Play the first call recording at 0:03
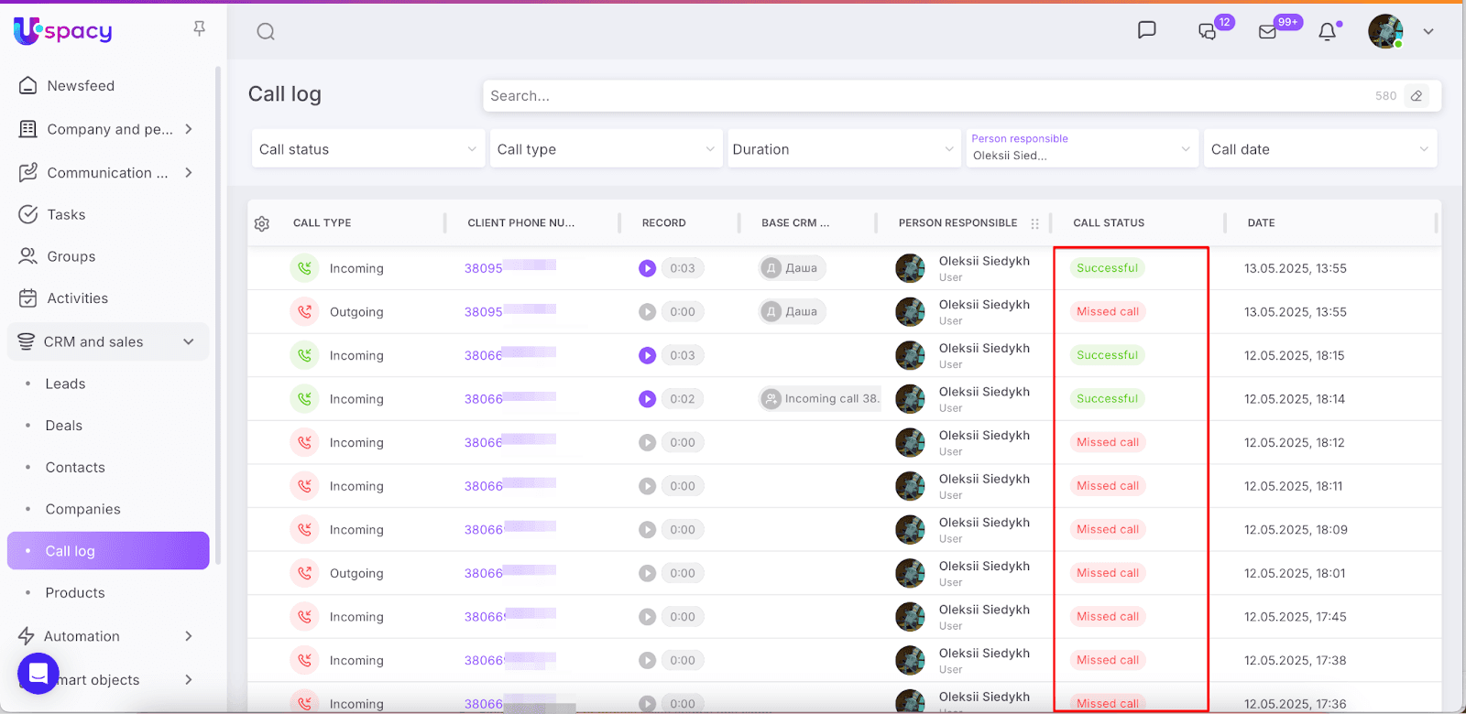The image size is (1466, 714). point(648,268)
